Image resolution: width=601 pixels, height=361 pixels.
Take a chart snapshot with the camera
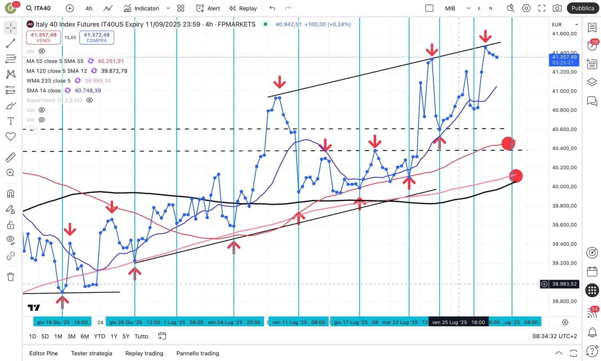point(557,8)
